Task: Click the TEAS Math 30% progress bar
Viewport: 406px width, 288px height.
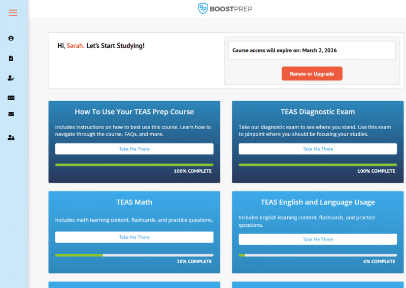Action: pyautogui.click(x=134, y=255)
